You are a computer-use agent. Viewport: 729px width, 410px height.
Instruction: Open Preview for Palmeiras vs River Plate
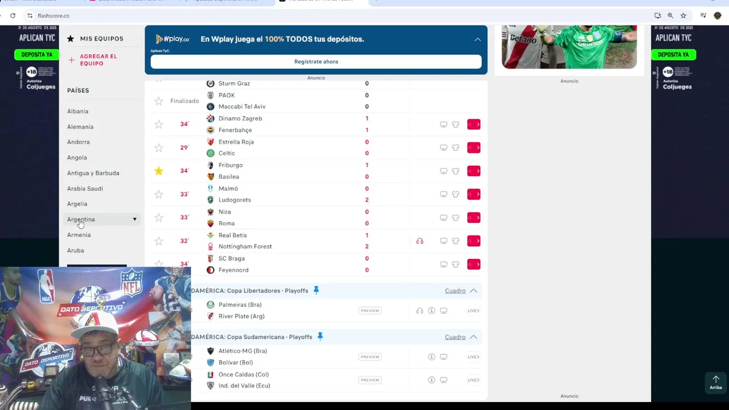(370, 310)
